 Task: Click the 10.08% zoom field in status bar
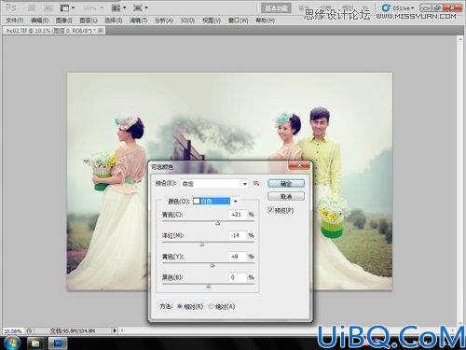tap(13, 331)
